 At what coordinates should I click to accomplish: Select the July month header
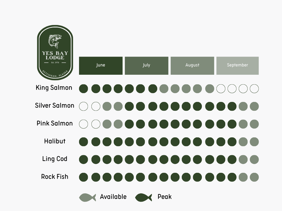[147, 66]
